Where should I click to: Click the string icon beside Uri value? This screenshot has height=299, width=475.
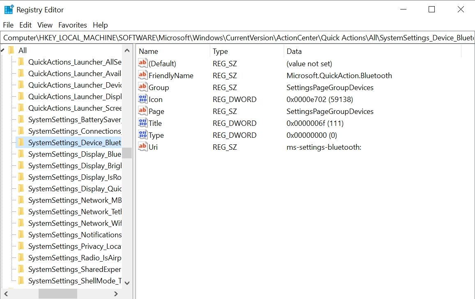click(143, 147)
